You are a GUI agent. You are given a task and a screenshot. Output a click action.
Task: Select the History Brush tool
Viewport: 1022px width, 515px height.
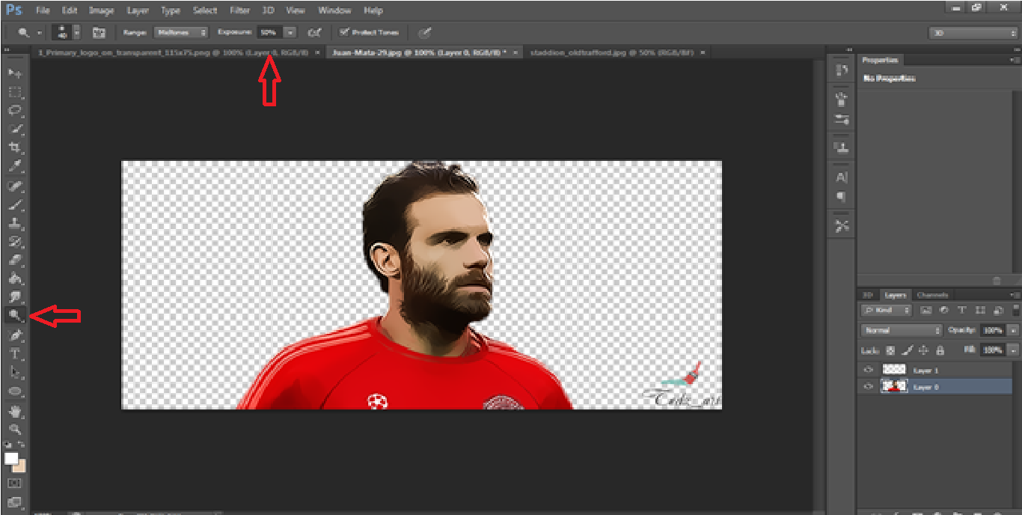tap(15, 242)
